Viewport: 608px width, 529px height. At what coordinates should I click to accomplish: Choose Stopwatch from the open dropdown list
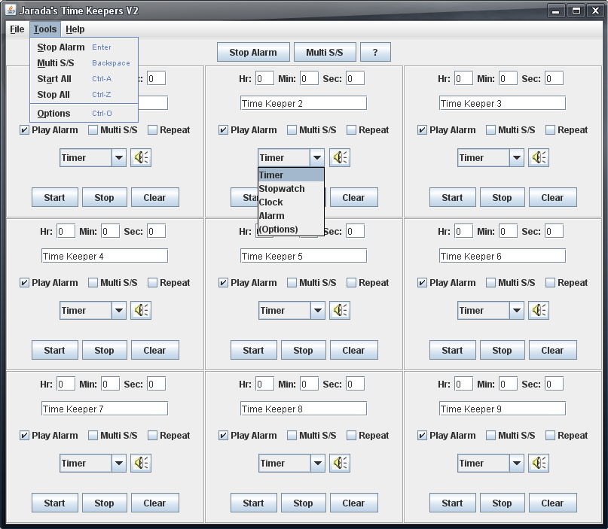(282, 189)
